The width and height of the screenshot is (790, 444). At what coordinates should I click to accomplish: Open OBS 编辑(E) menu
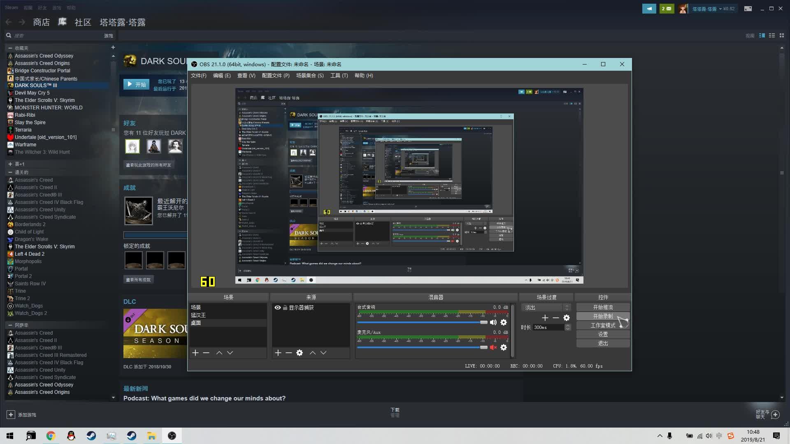pyautogui.click(x=222, y=76)
